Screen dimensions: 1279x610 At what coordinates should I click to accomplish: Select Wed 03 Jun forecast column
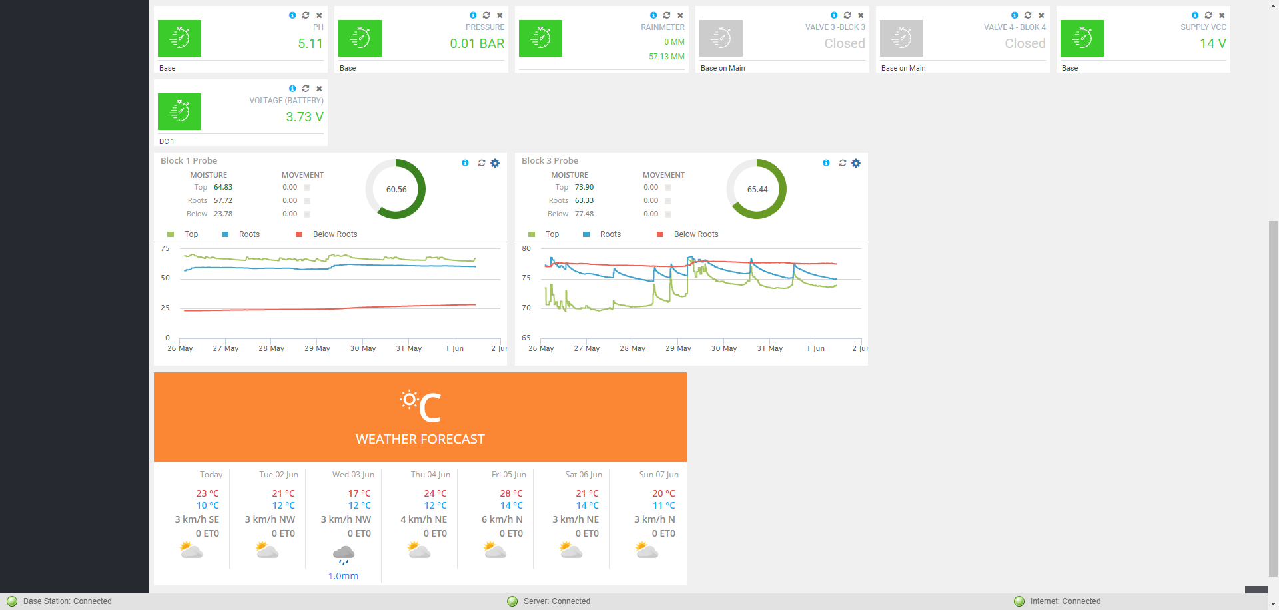[x=344, y=519]
